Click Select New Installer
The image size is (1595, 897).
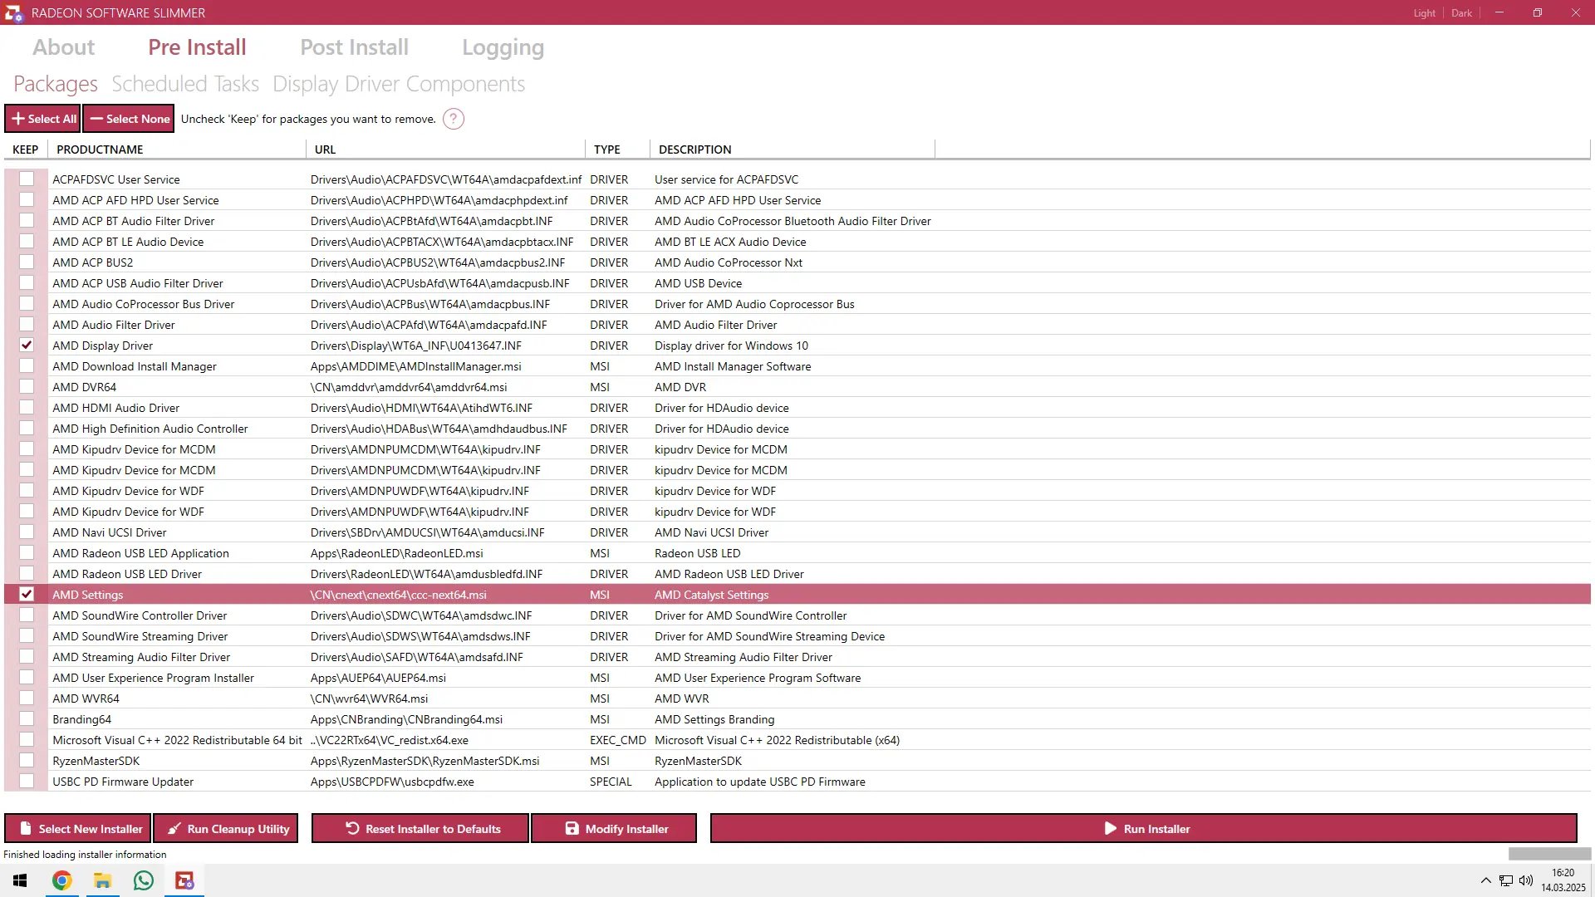pyautogui.click(x=78, y=829)
